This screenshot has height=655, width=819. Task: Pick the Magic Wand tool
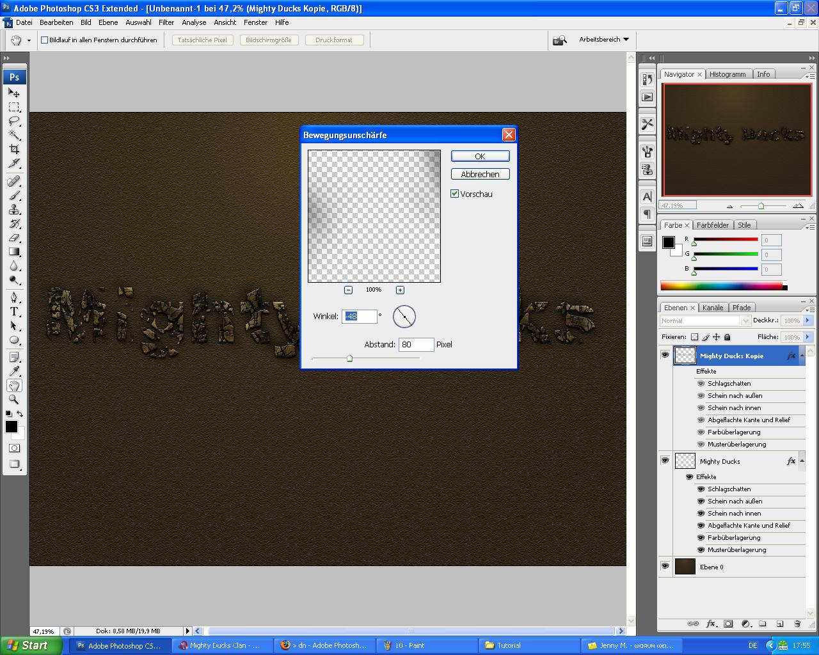pyautogui.click(x=14, y=135)
